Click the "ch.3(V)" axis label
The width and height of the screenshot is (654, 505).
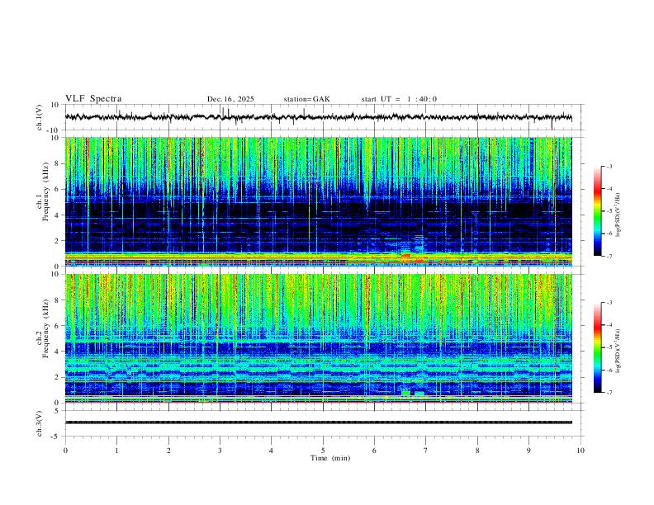coord(40,423)
